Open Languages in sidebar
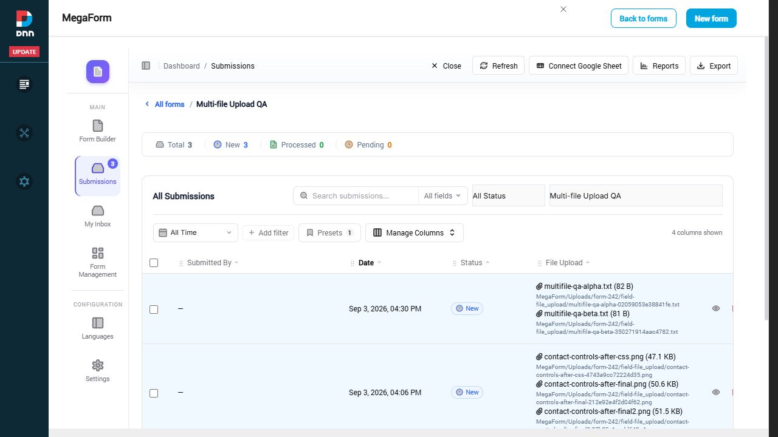Screen dimensions: 778x437 pyautogui.click(x=98, y=328)
